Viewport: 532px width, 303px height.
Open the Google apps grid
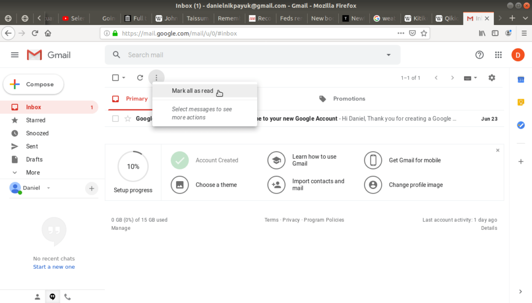tap(498, 55)
